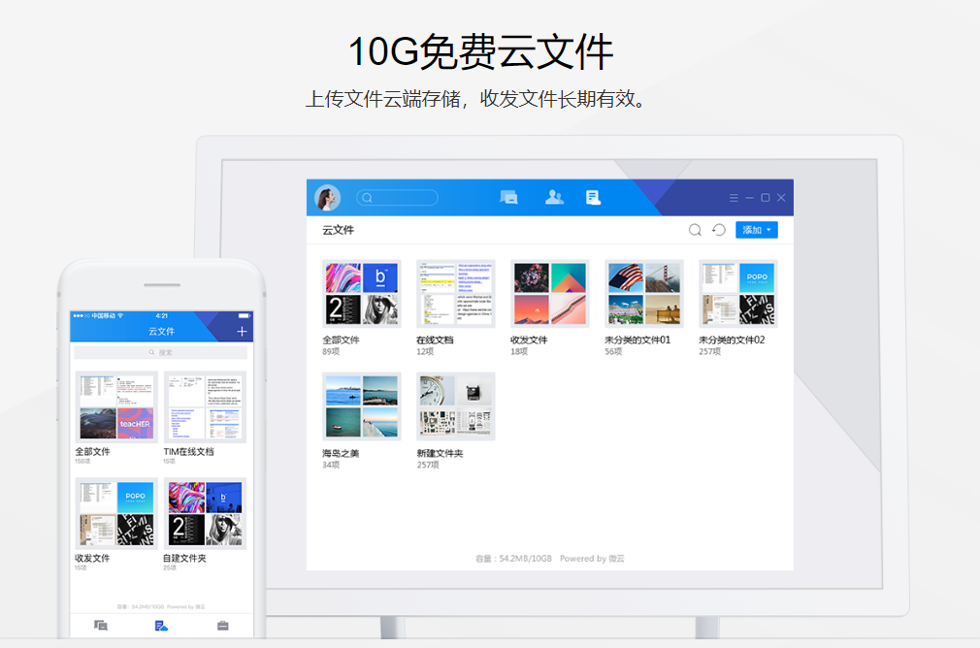Open the 在线文档 folder thumbnail

click(456, 294)
